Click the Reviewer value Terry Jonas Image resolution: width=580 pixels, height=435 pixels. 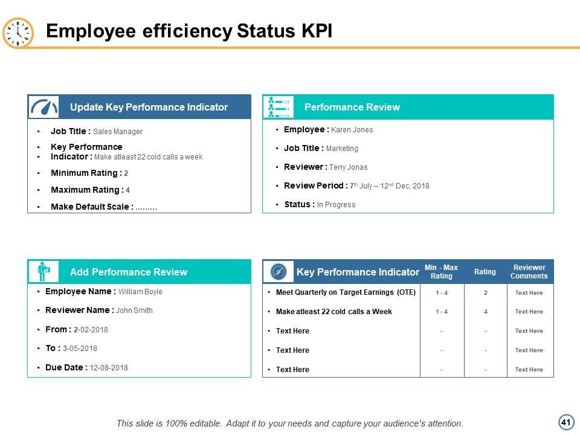click(x=348, y=167)
